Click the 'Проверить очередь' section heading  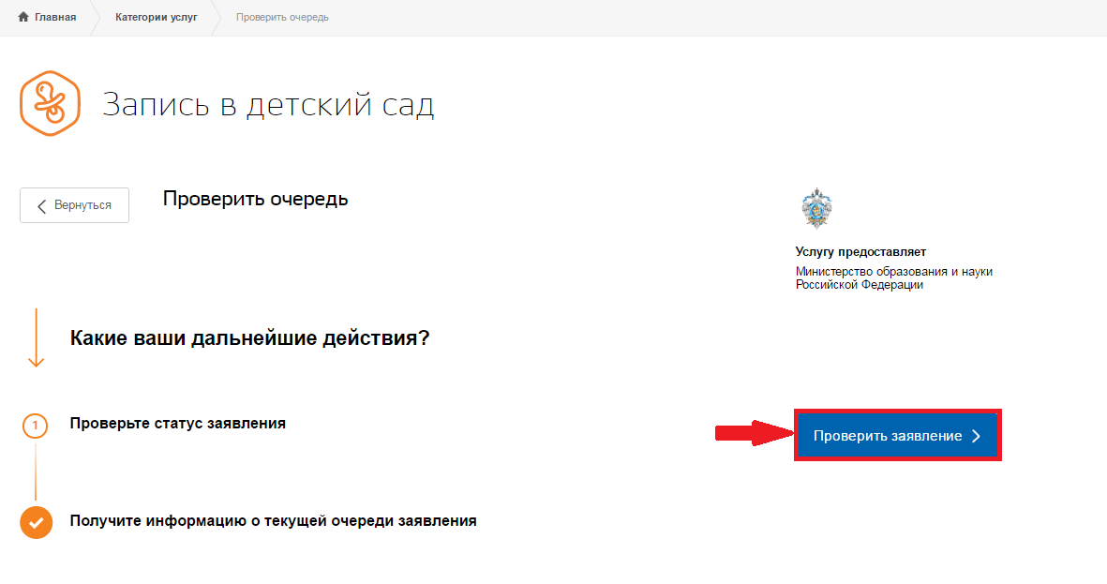click(255, 199)
